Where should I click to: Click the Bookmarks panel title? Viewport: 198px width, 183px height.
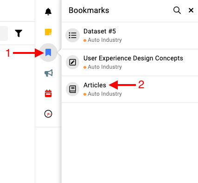pyautogui.click(x=89, y=10)
